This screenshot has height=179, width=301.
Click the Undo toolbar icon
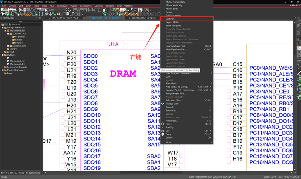32,10
